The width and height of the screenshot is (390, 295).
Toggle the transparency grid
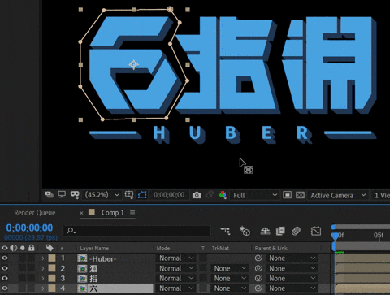tap(300, 195)
